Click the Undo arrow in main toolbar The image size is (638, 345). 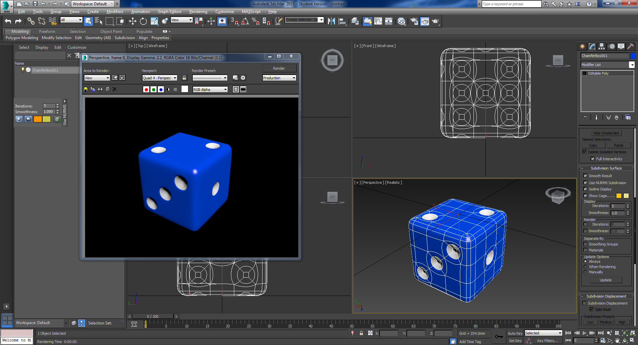(8, 21)
